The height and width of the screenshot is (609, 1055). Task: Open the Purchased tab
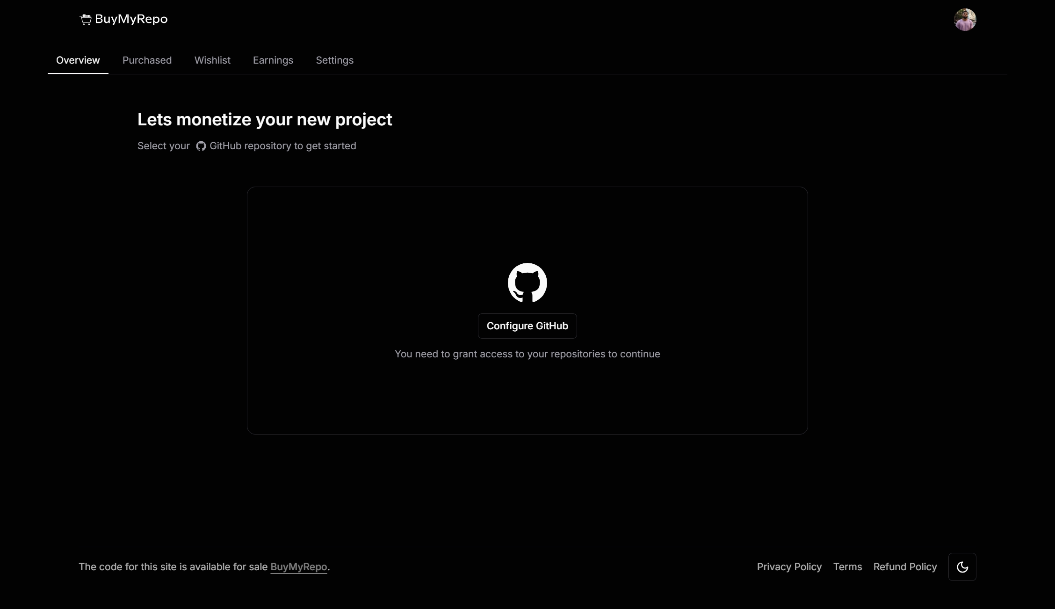(x=147, y=60)
